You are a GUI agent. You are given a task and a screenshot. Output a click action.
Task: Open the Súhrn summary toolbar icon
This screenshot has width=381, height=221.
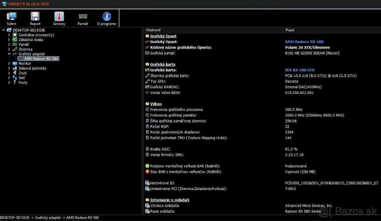[x=11, y=18]
